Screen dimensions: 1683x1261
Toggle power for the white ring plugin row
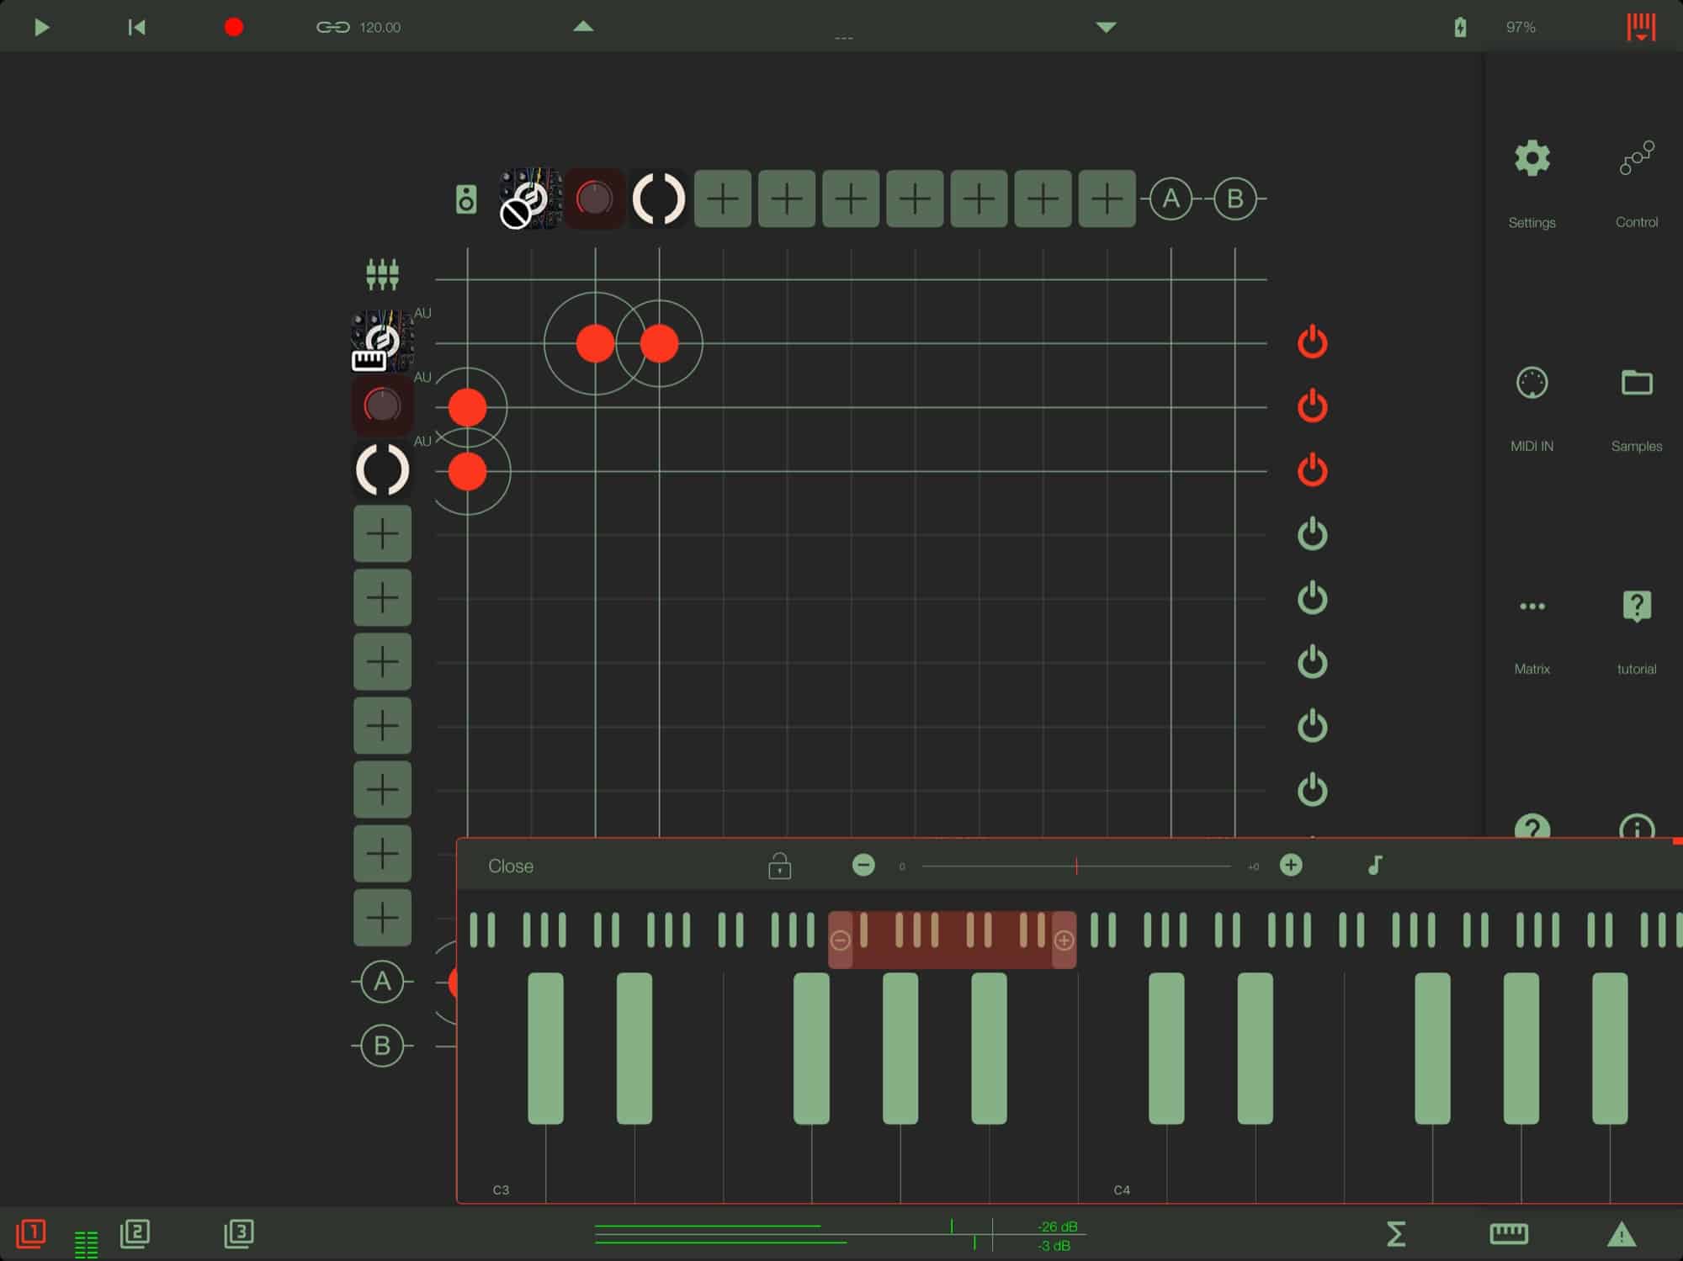click(x=1312, y=469)
